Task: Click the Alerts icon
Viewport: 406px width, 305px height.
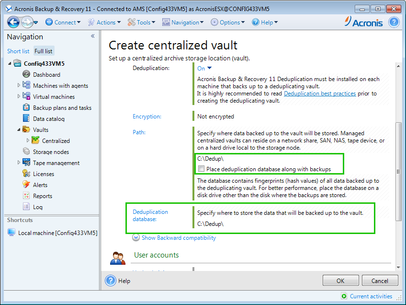Action: (x=26, y=185)
